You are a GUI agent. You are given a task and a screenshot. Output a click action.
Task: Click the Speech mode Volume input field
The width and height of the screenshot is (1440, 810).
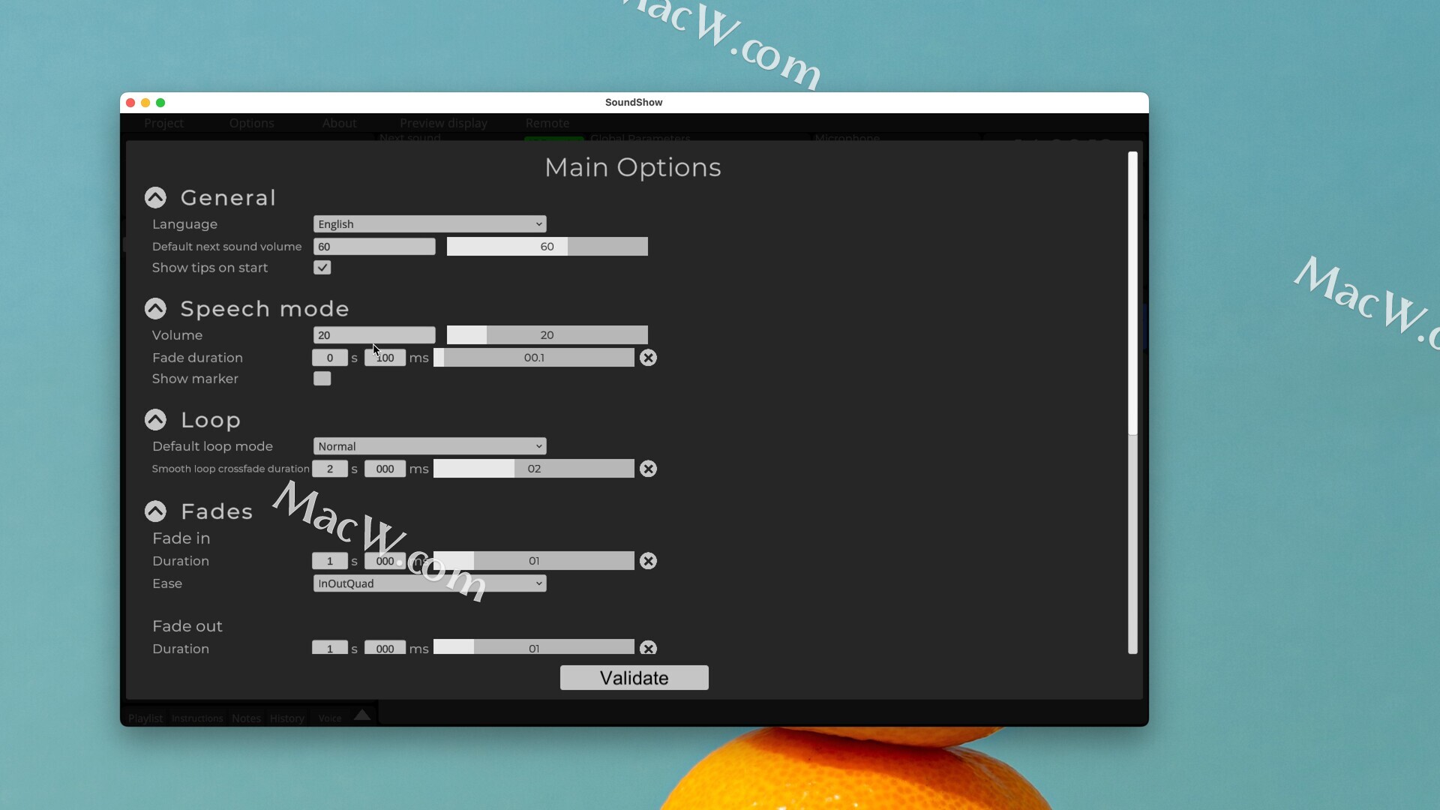pos(374,334)
